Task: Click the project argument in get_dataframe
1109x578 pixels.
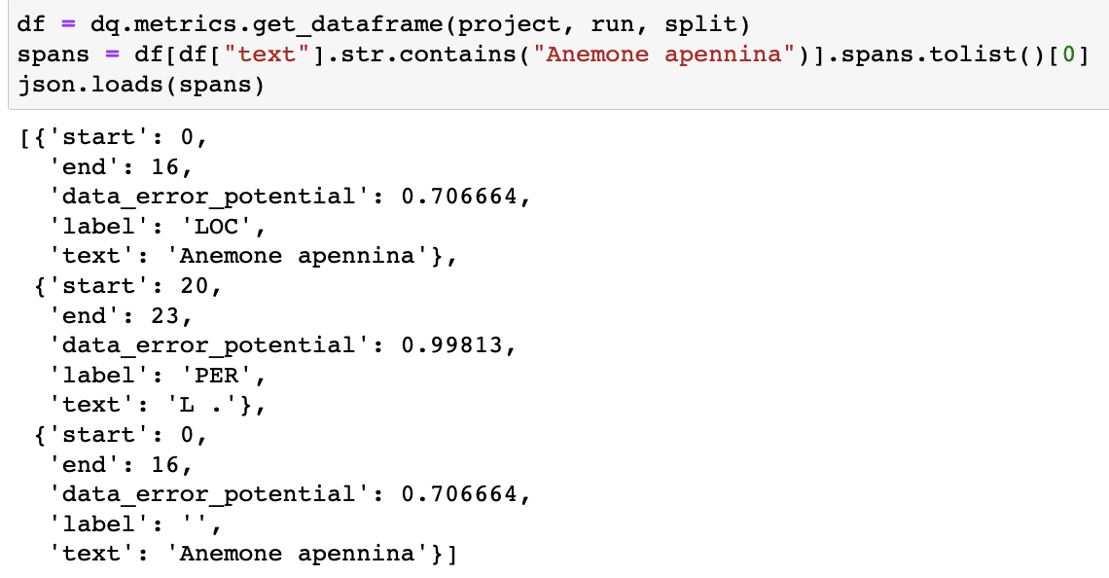Action: point(509,24)
